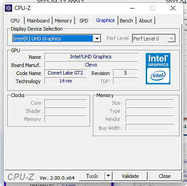Image resolution: width=187 pixels, height=186 pixels.
Task: Click the Board Manuf. label
Action: (x=26, y=65)
